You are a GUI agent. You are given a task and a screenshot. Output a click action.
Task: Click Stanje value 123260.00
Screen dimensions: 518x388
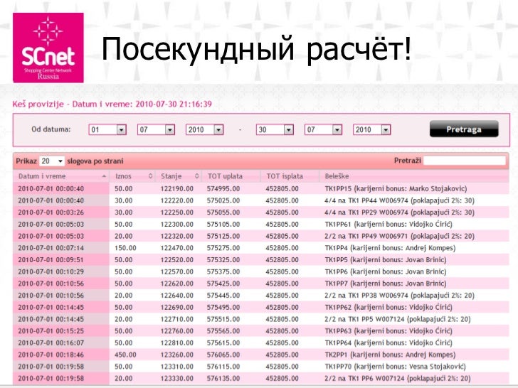(x=176, y=355)
